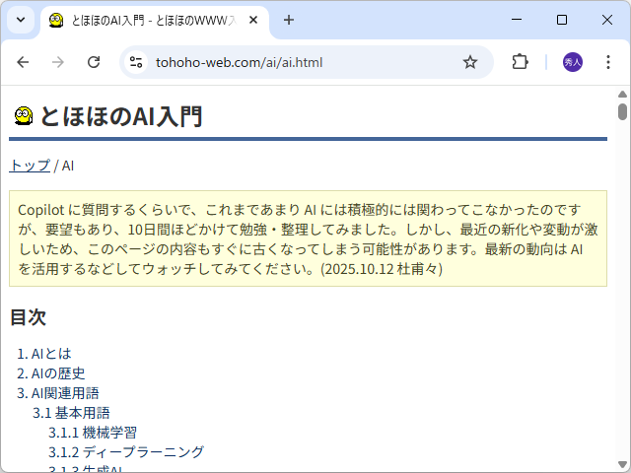Viewport: 631px width, 473px height.
Task: Jump to 1. AIとは section
Action: coord(43,354)
